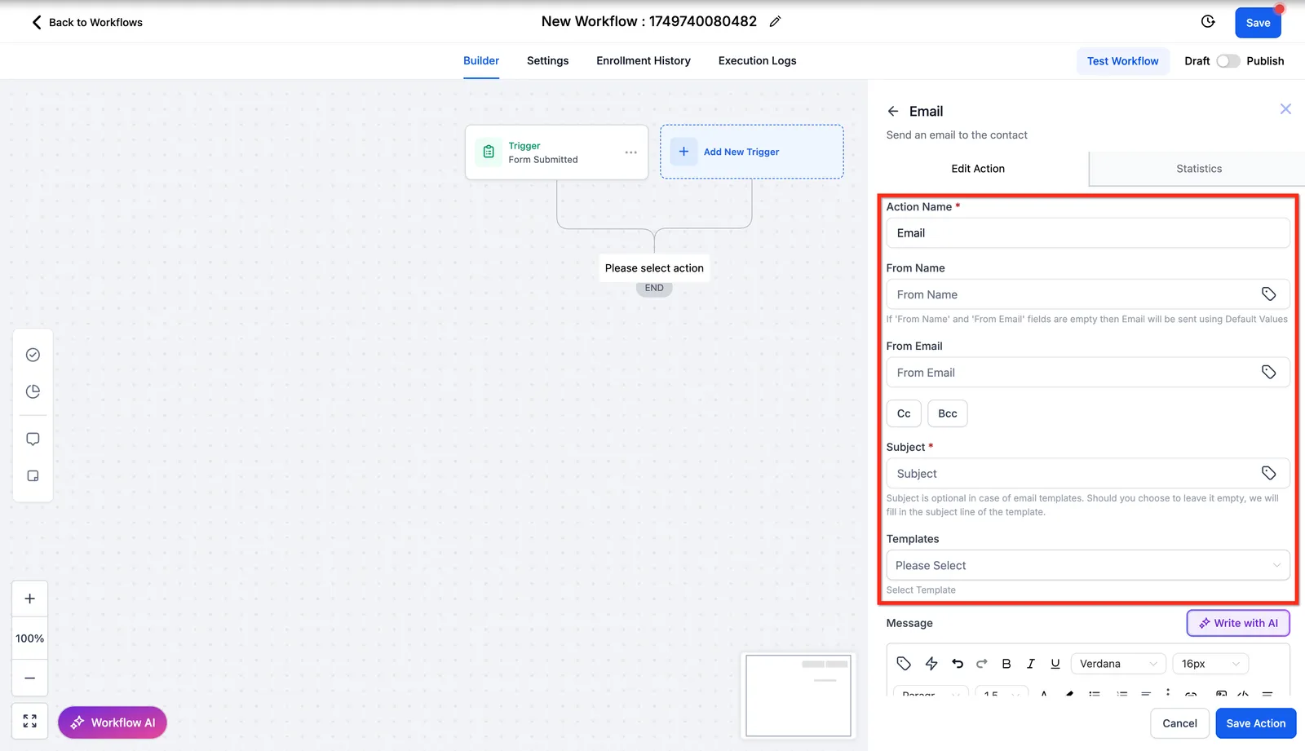Click the comment bubble sidebar icon
This screenshot has height=751, width=1305.
[x=33, y=439]
